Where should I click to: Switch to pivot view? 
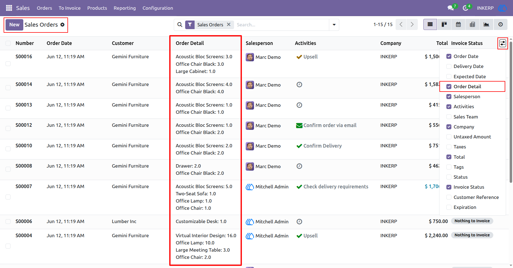[x=472, y=24]
